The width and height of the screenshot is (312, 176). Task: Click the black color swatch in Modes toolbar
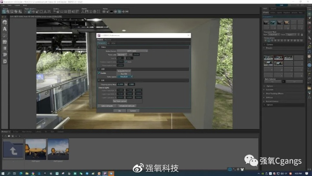pos(112,11)
